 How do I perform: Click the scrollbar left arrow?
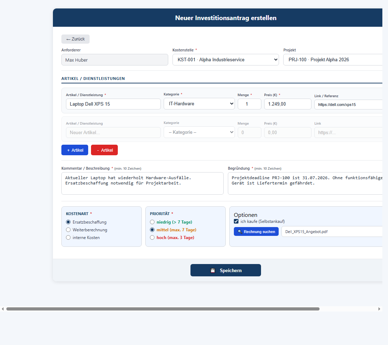tap(3, 309)
